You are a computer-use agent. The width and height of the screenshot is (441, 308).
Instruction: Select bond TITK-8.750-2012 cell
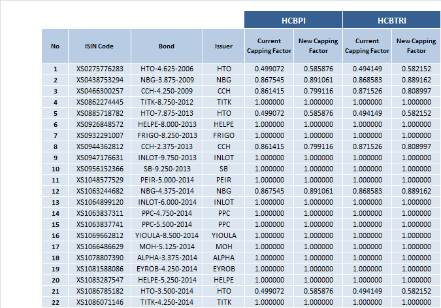tap(167, 102)
